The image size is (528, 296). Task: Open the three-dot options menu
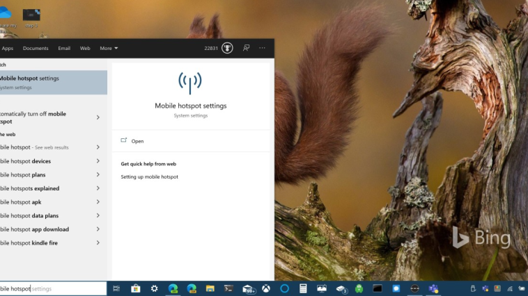(262, 48)
